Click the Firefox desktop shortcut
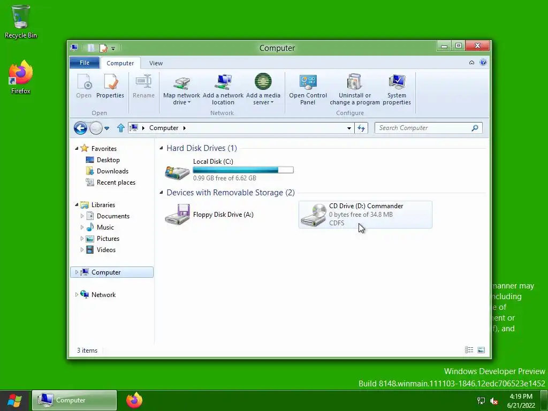Viewport: 548px width, 411px height. [x=21, y=77]
